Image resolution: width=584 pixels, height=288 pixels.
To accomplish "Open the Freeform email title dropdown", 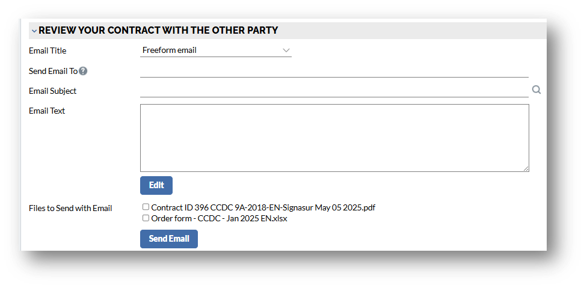I will tap(215, 51).
